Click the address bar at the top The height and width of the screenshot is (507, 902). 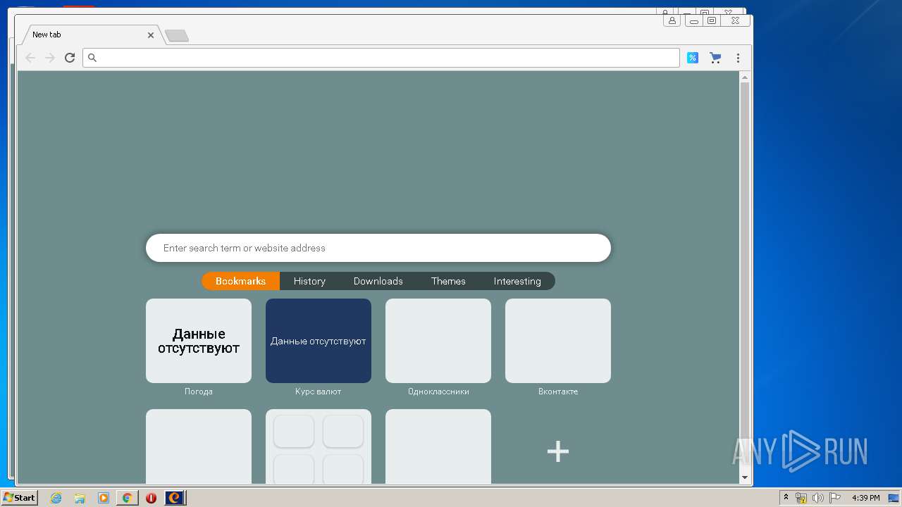381,58
